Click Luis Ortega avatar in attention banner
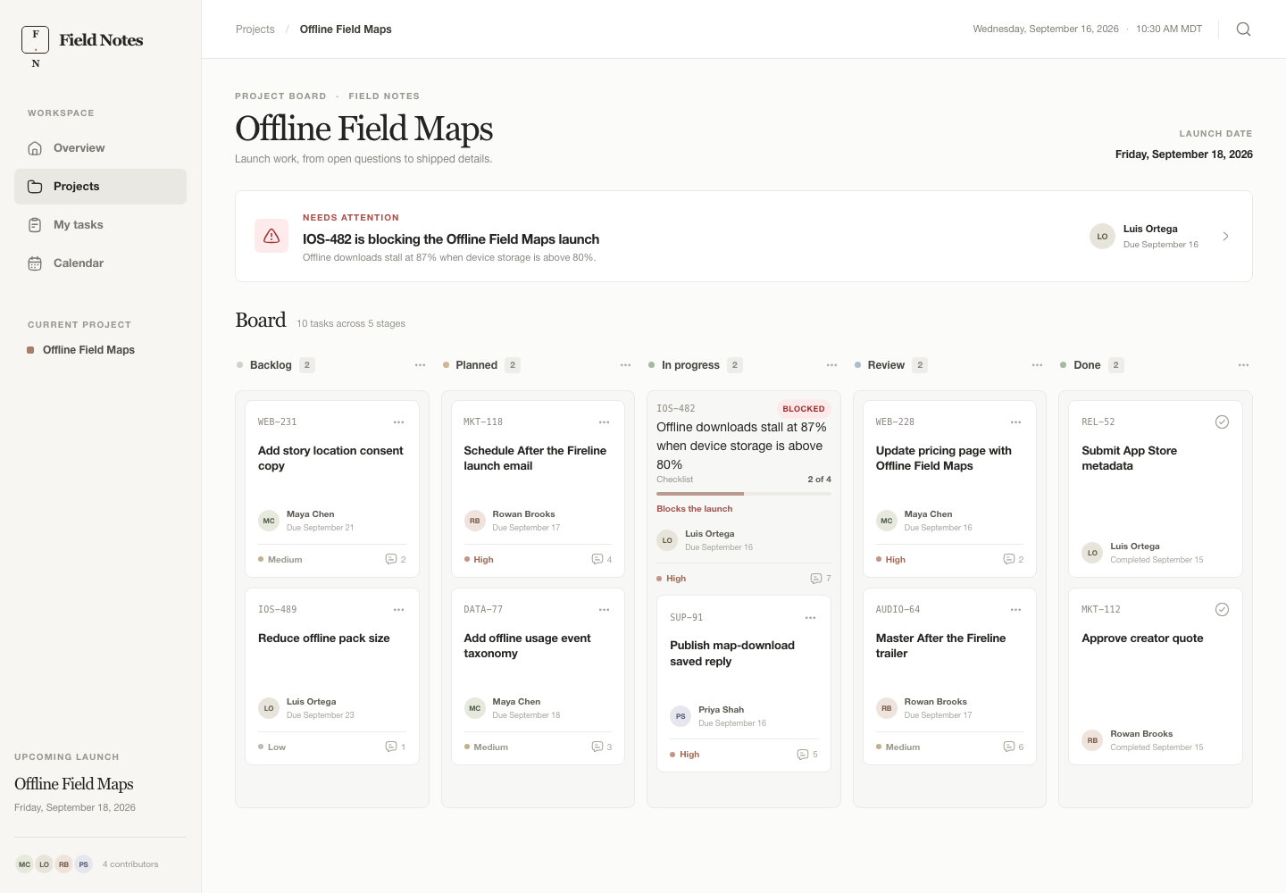 click(1102, 237)
